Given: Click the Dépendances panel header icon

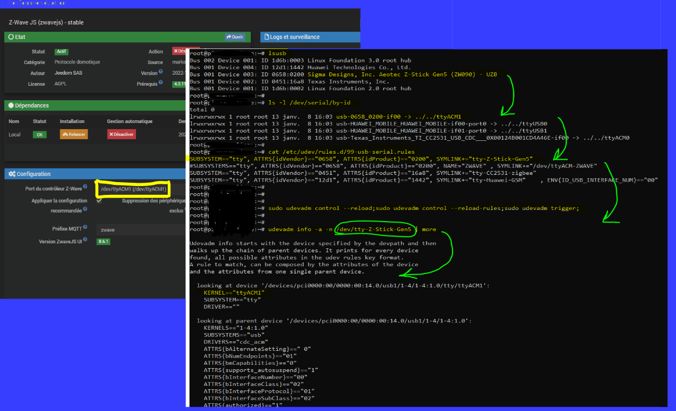Looking at the screenshot, I should 11,105.
